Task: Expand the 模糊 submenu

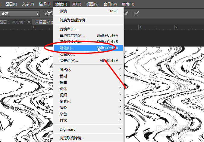Action: pyautogui.click(x=89, y=76)
